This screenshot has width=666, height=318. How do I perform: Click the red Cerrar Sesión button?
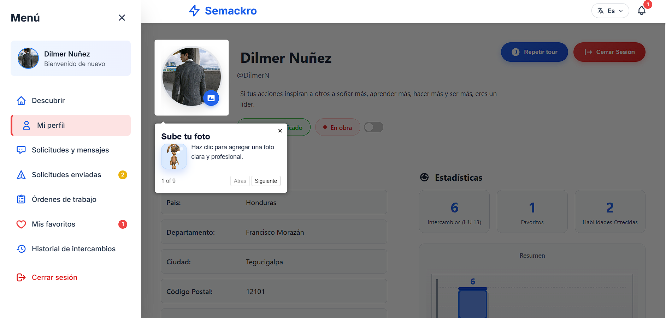609,52
